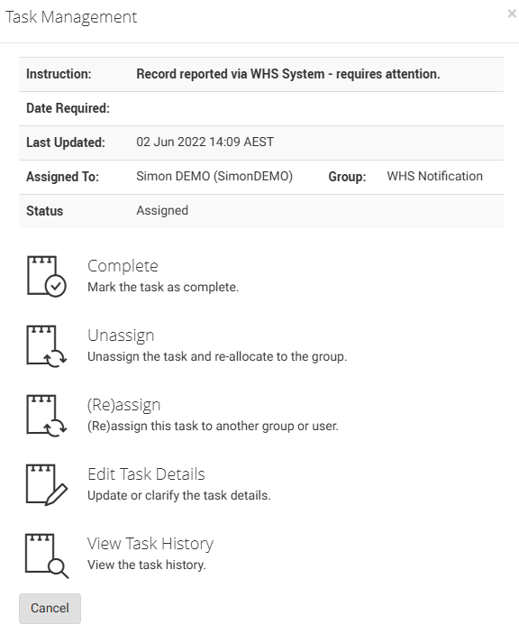Click the View Task History magnifier icon
This screenshot has height=634, width=519.
[47, 556]
